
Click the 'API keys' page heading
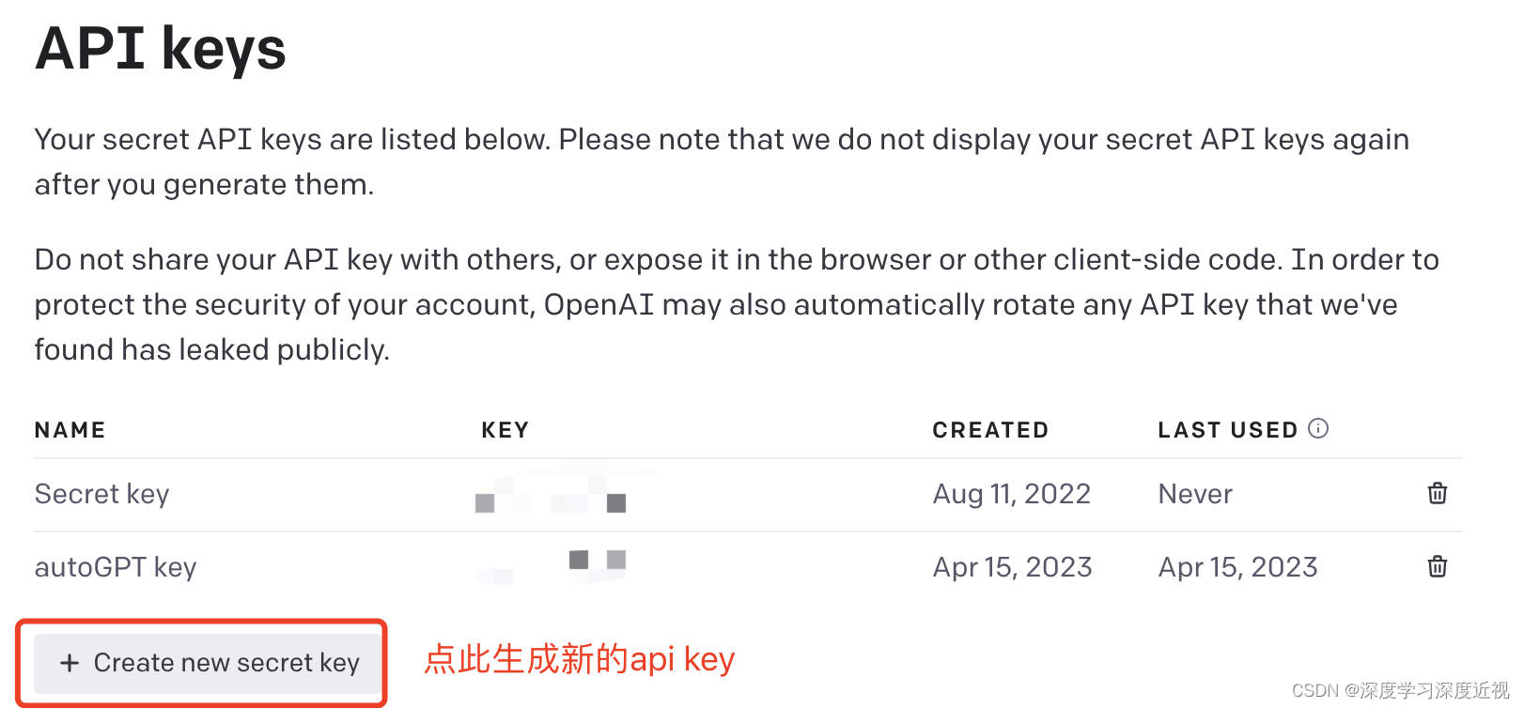[x=161, y=48]
